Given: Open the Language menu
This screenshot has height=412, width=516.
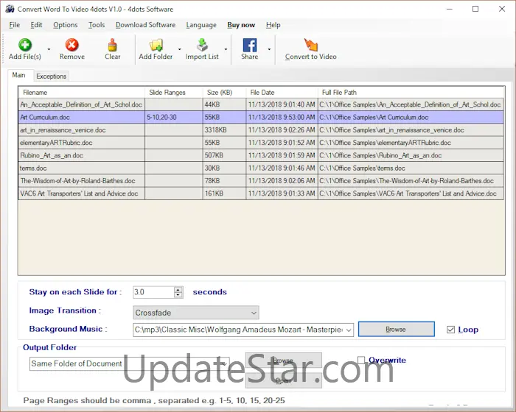Looking at the screenshot, I should (201, 25).
